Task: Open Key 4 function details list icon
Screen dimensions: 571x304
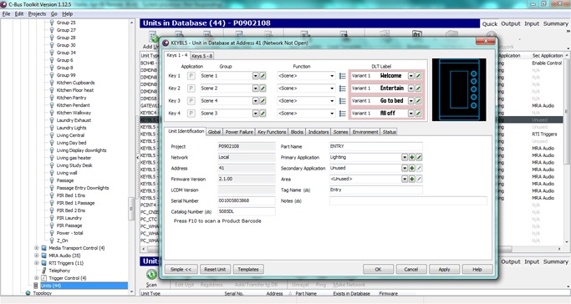Action: click(x=342, y=114)
